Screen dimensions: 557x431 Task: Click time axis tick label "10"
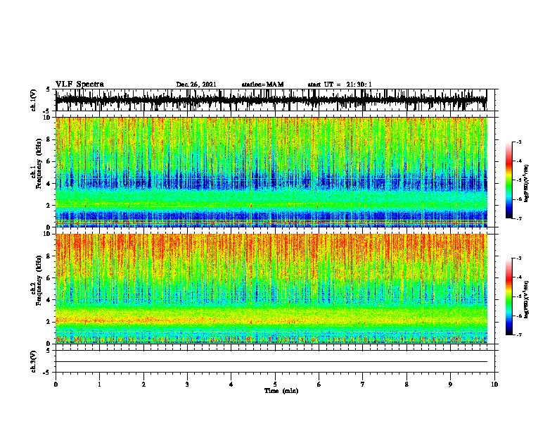point(494,385)
